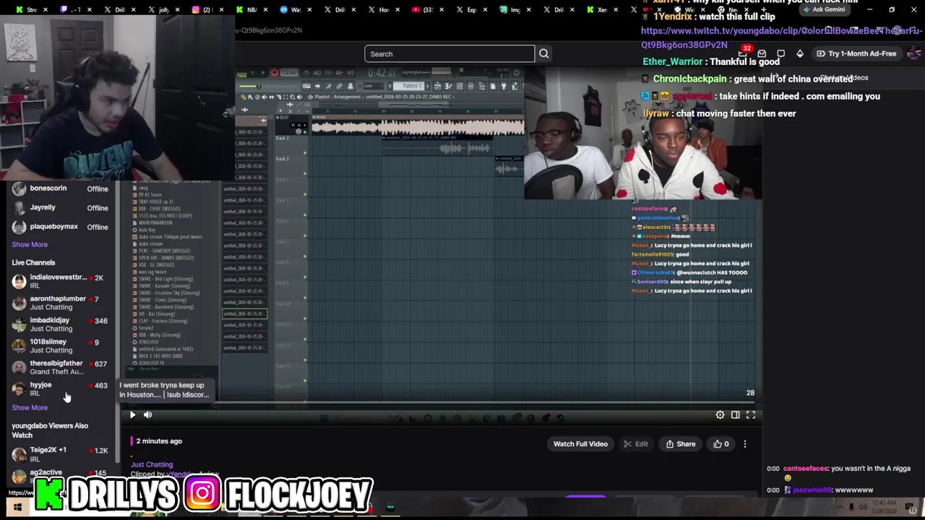
Task: Click Try 1-Month Ad-Free button
Action: pos(856,53)
